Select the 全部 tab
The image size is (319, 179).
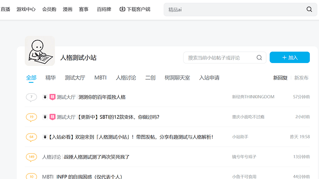[x=31, y=78]
